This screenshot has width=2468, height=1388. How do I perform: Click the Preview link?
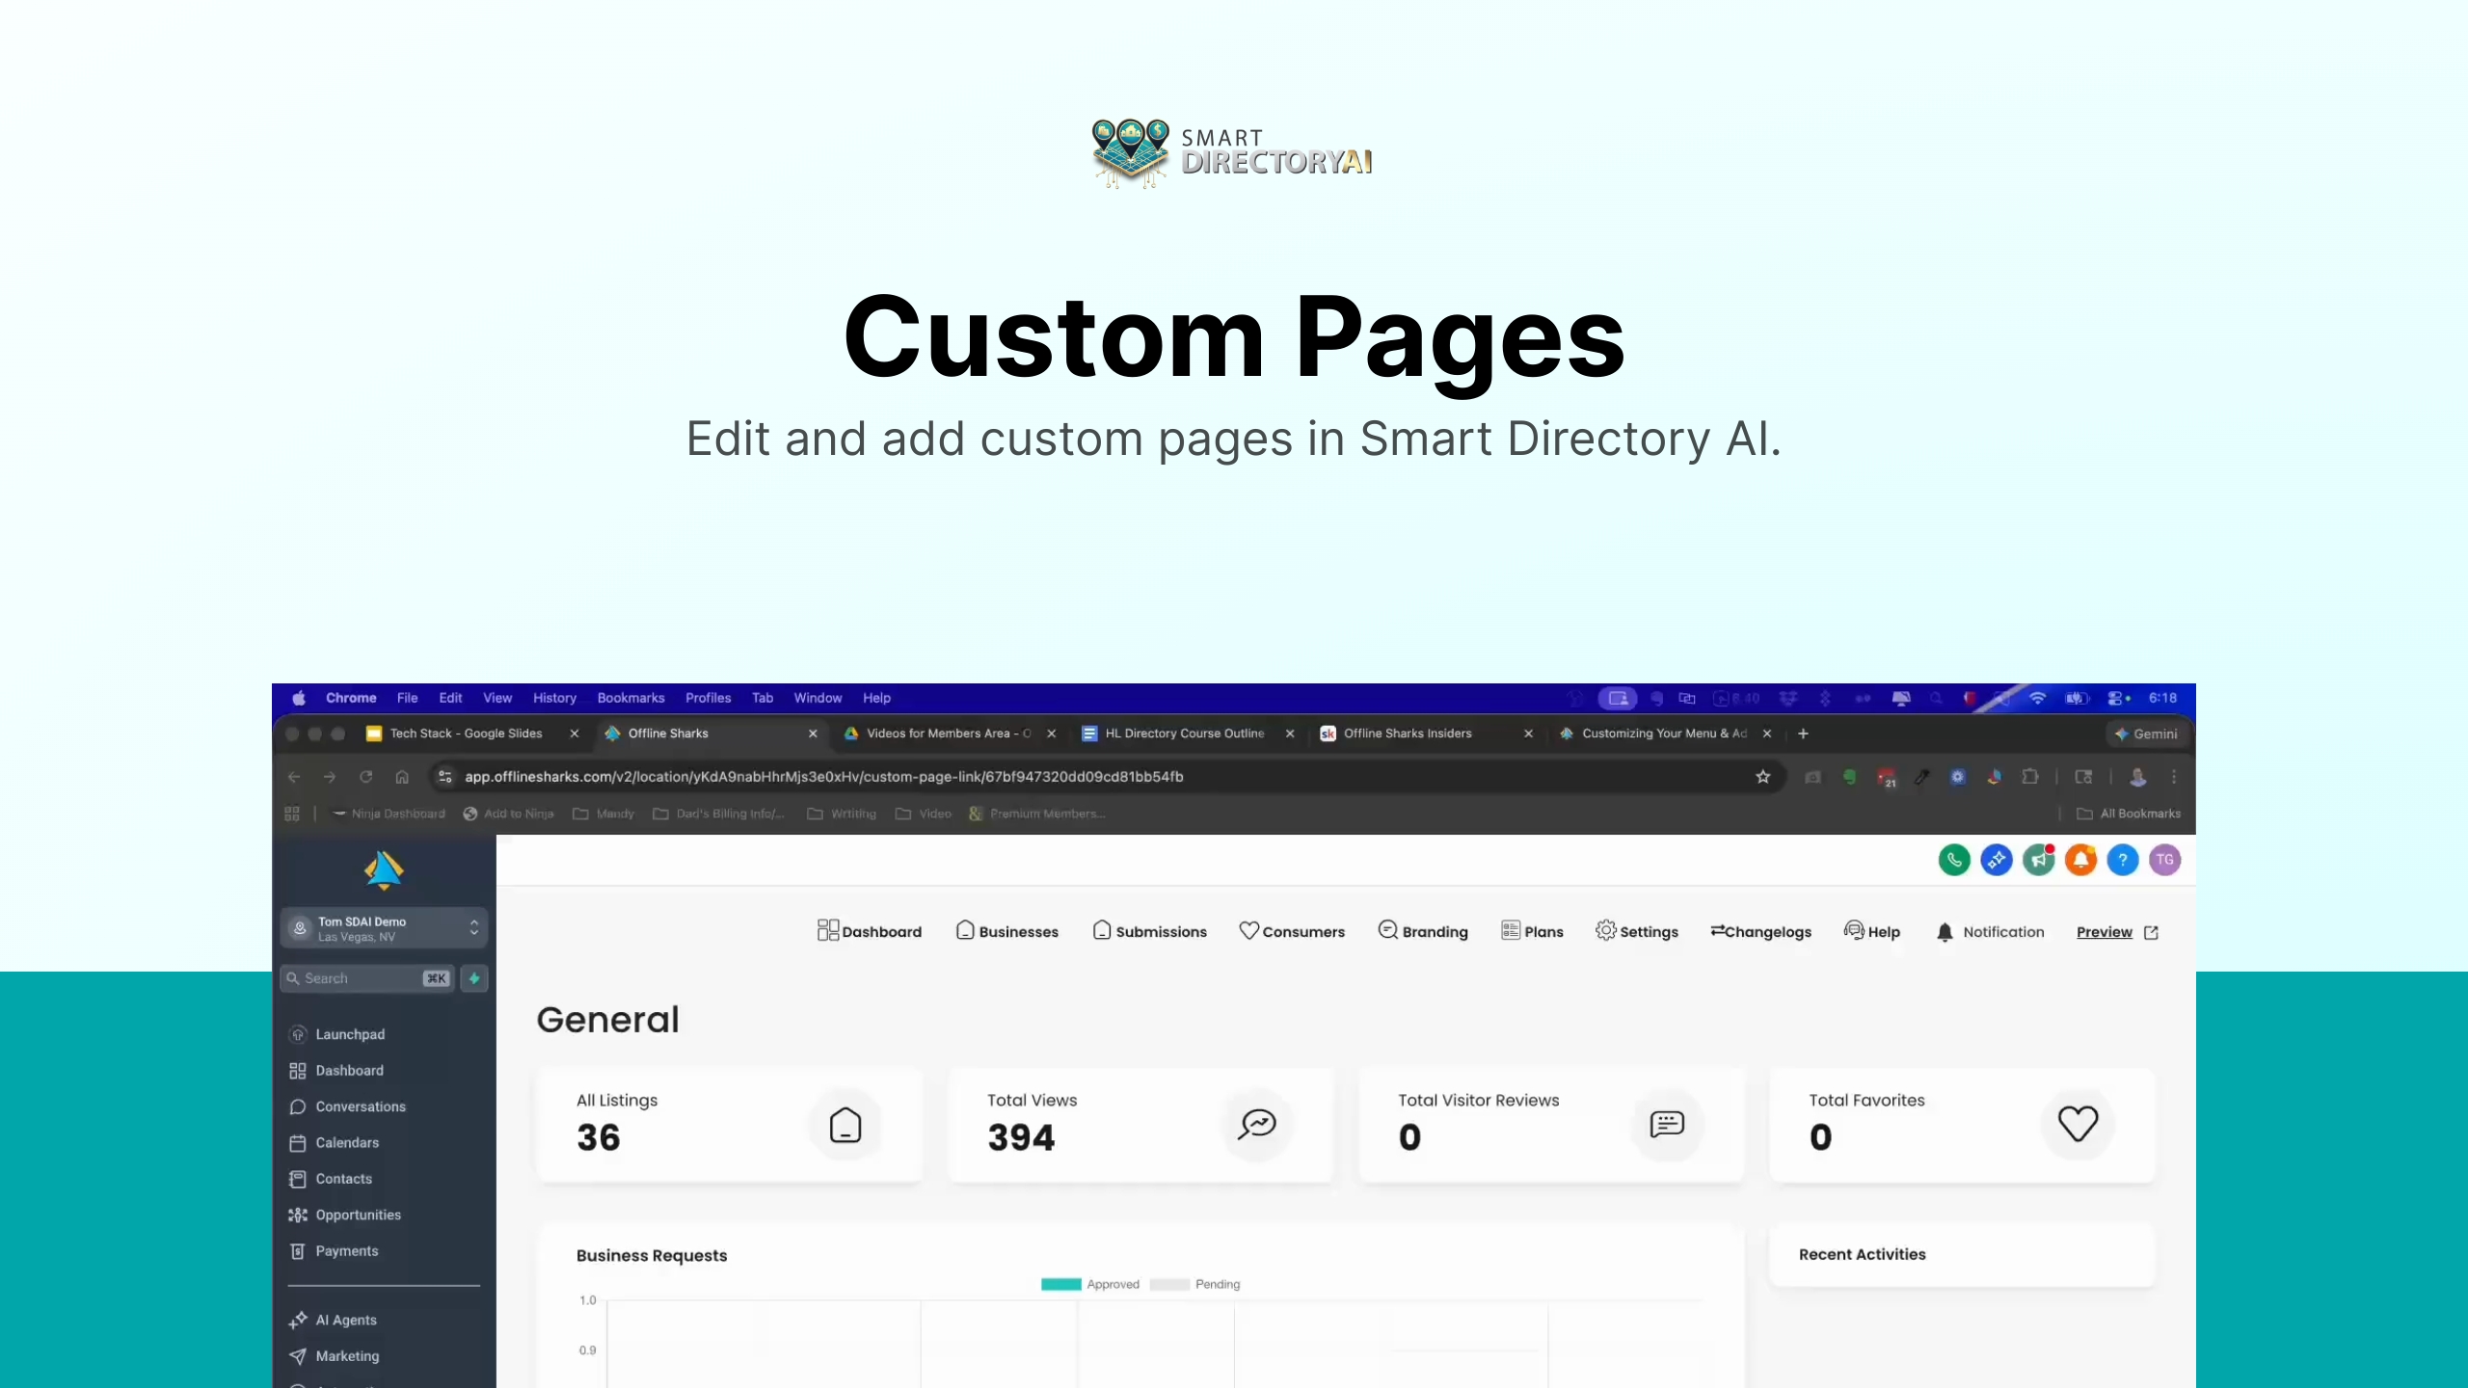[x=2106, y=931]
